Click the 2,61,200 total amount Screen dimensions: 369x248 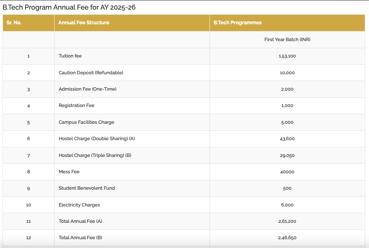(x=287, y=222)
